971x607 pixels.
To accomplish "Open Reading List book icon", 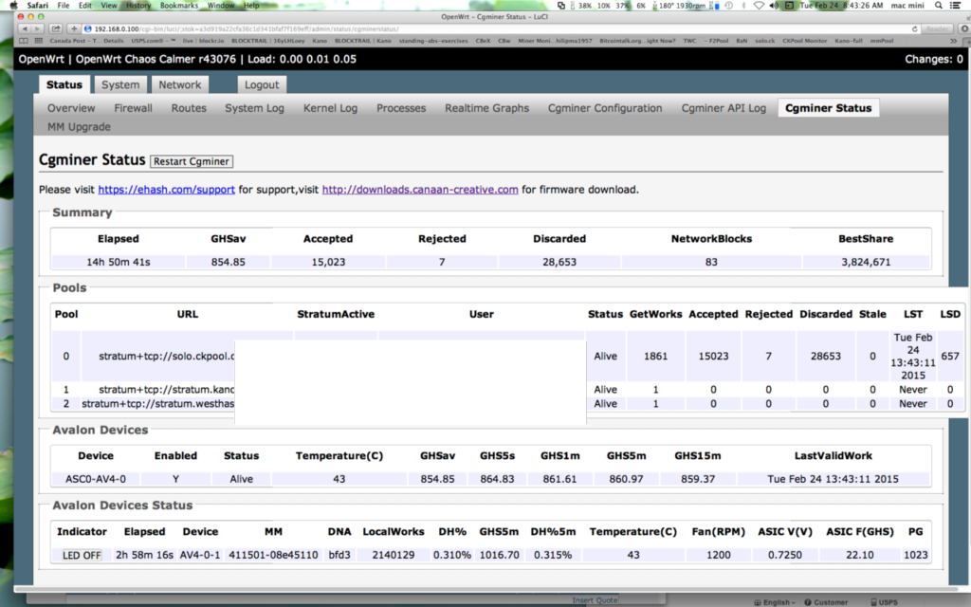I will (x=24, y=41).
